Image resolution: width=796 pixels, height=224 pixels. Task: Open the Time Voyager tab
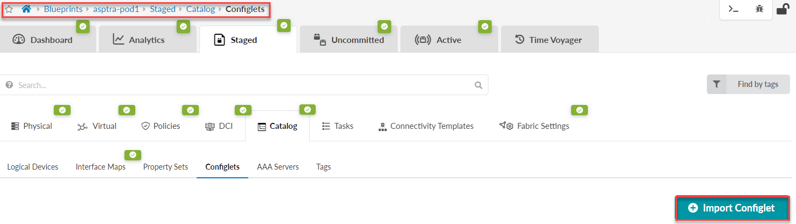point(548,40)
